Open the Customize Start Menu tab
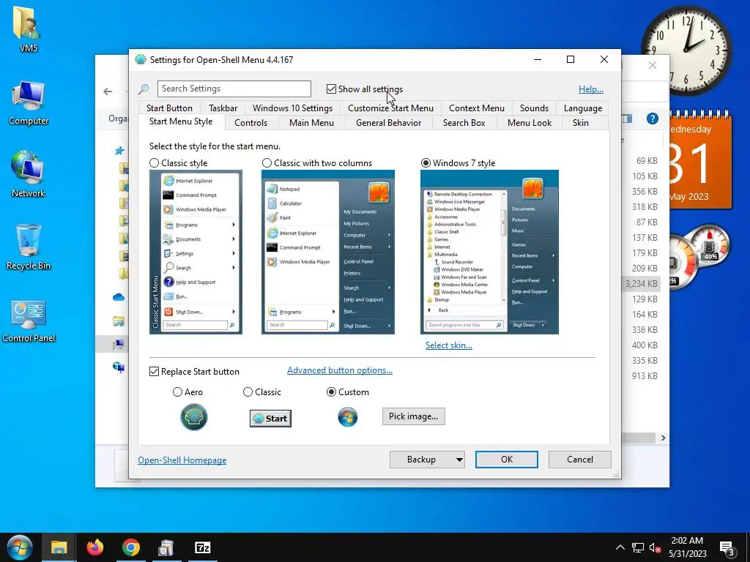This screenshot has height=562, width=750. coord(390,108)
